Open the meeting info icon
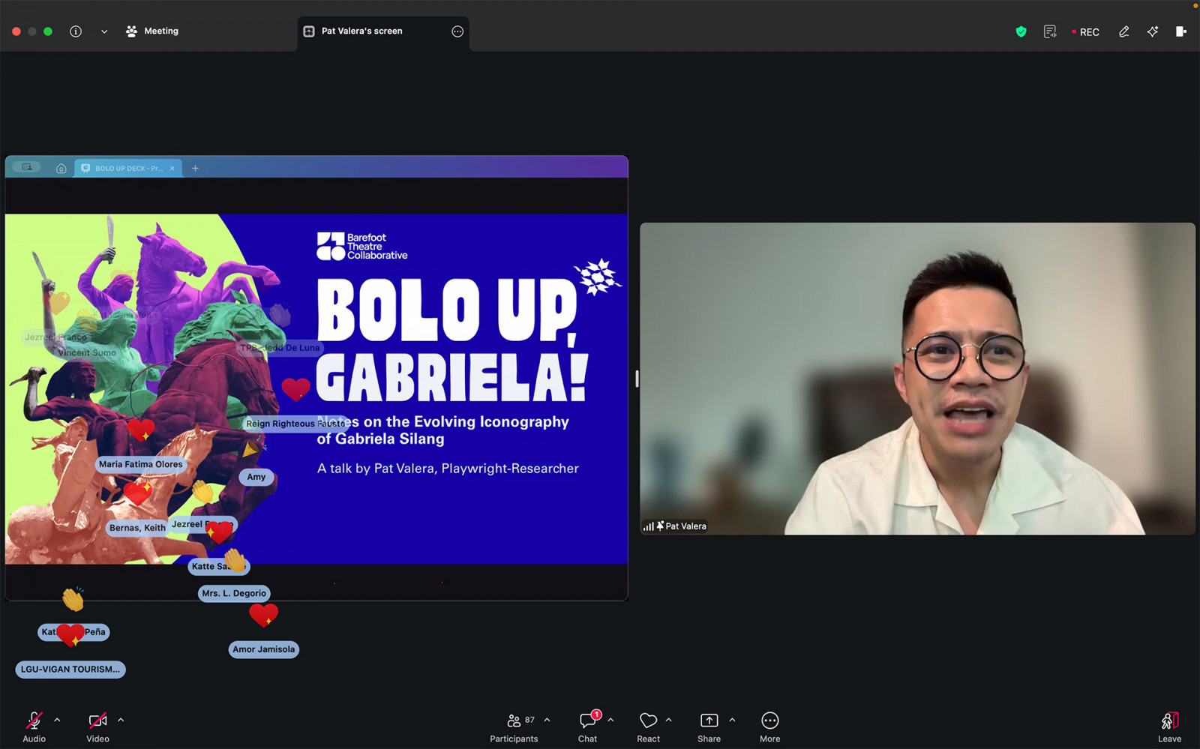Viewport: 1200px width, 749px height. point(76,31)
